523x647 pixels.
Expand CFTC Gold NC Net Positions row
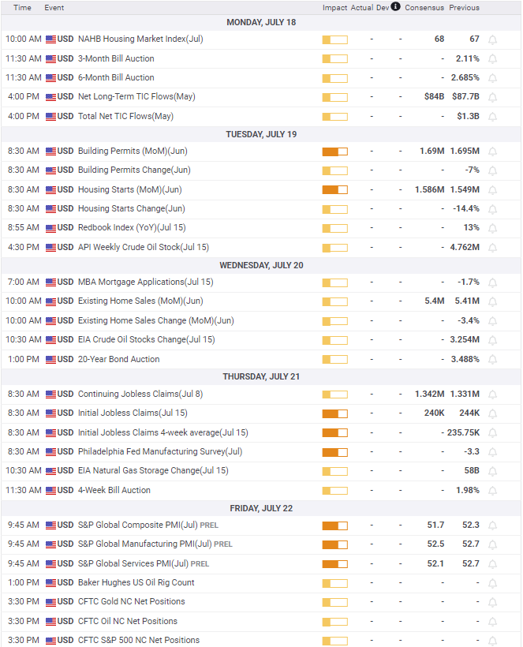pos(262,601)
